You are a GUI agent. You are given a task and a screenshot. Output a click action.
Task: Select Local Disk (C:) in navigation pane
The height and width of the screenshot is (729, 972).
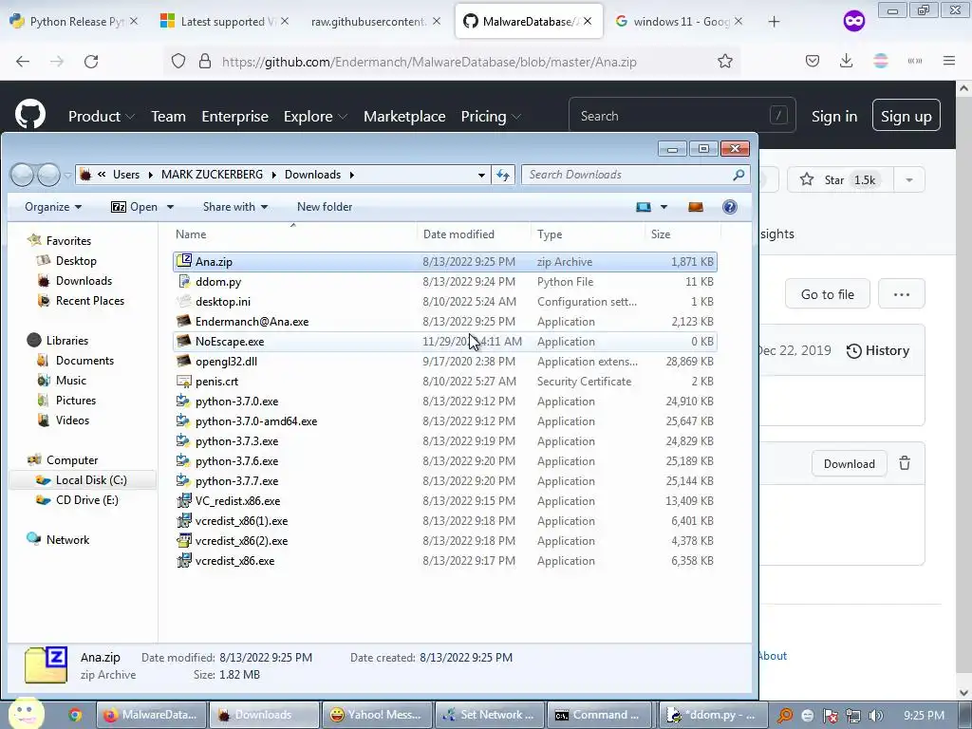coord(82,480)
